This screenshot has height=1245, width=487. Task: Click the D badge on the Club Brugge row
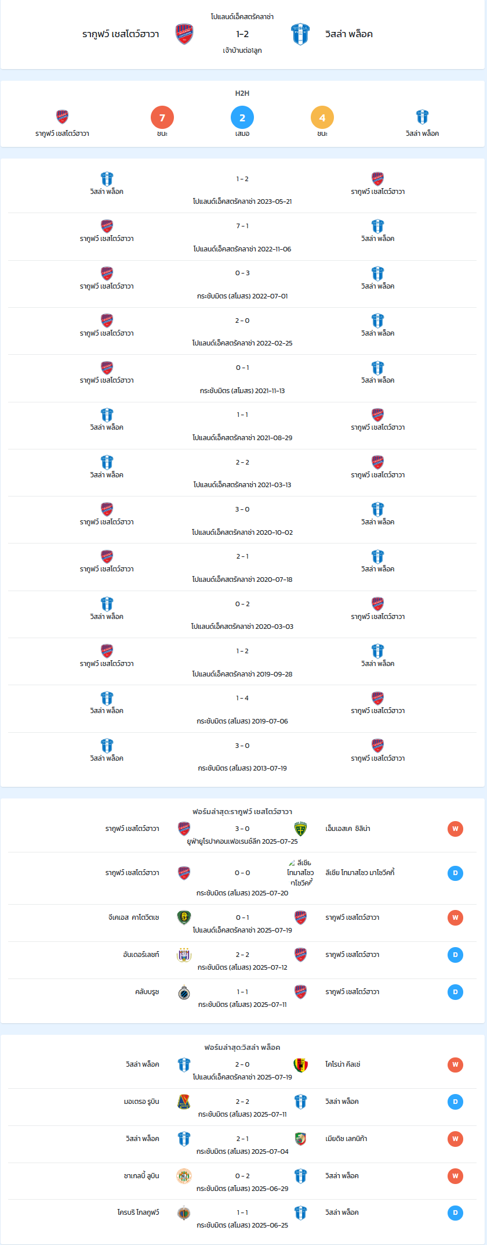(x=455, y=992)
